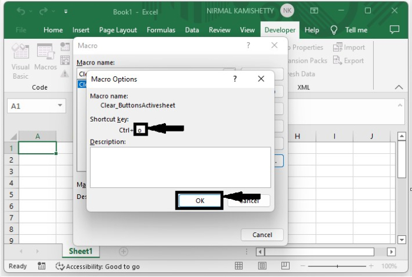Switch to Page Layout view icon

262,266
